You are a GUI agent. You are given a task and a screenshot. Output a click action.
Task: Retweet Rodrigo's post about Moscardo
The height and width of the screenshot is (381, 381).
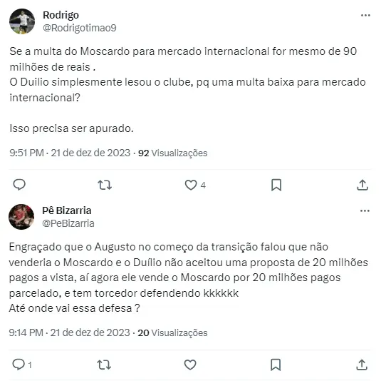point(105,185)
